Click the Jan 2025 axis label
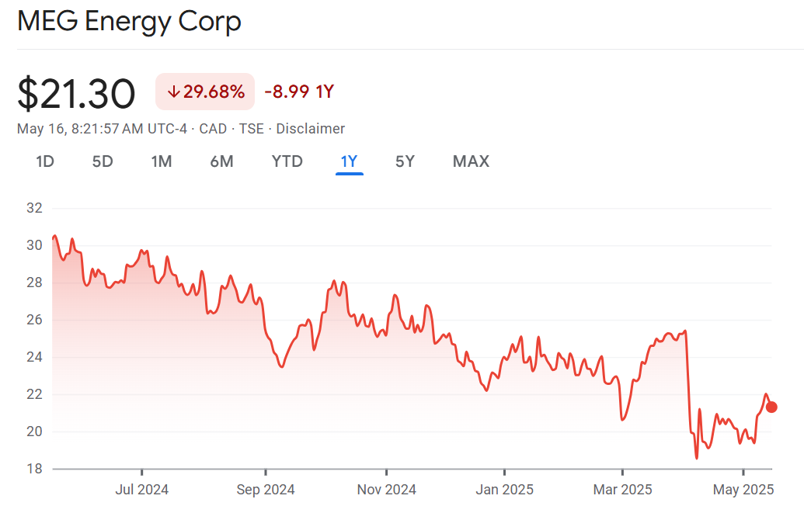Viewport: 804px width, 506px height. (x=504, y=490)
